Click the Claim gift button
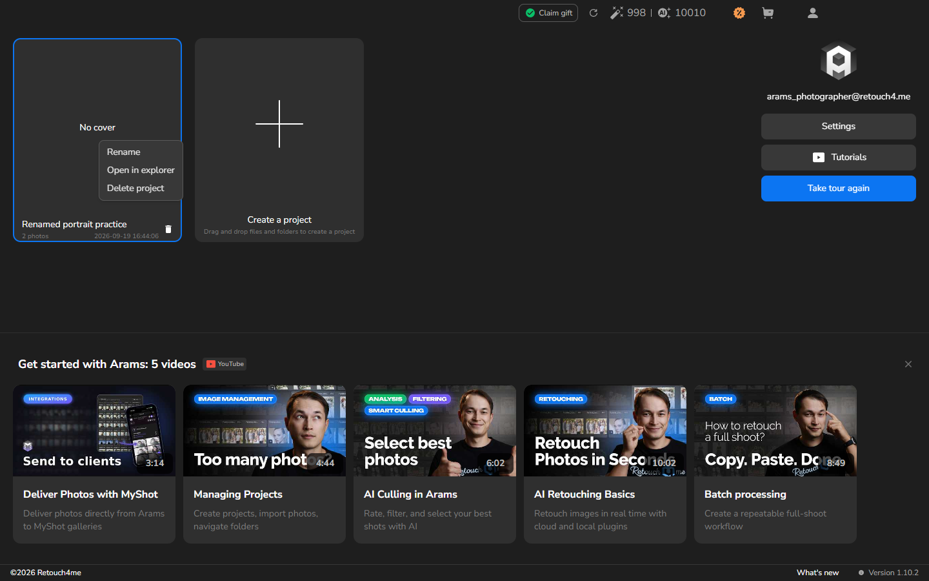Image resolution: width=929 pixels, height=581 pixels. pos(548,13)
